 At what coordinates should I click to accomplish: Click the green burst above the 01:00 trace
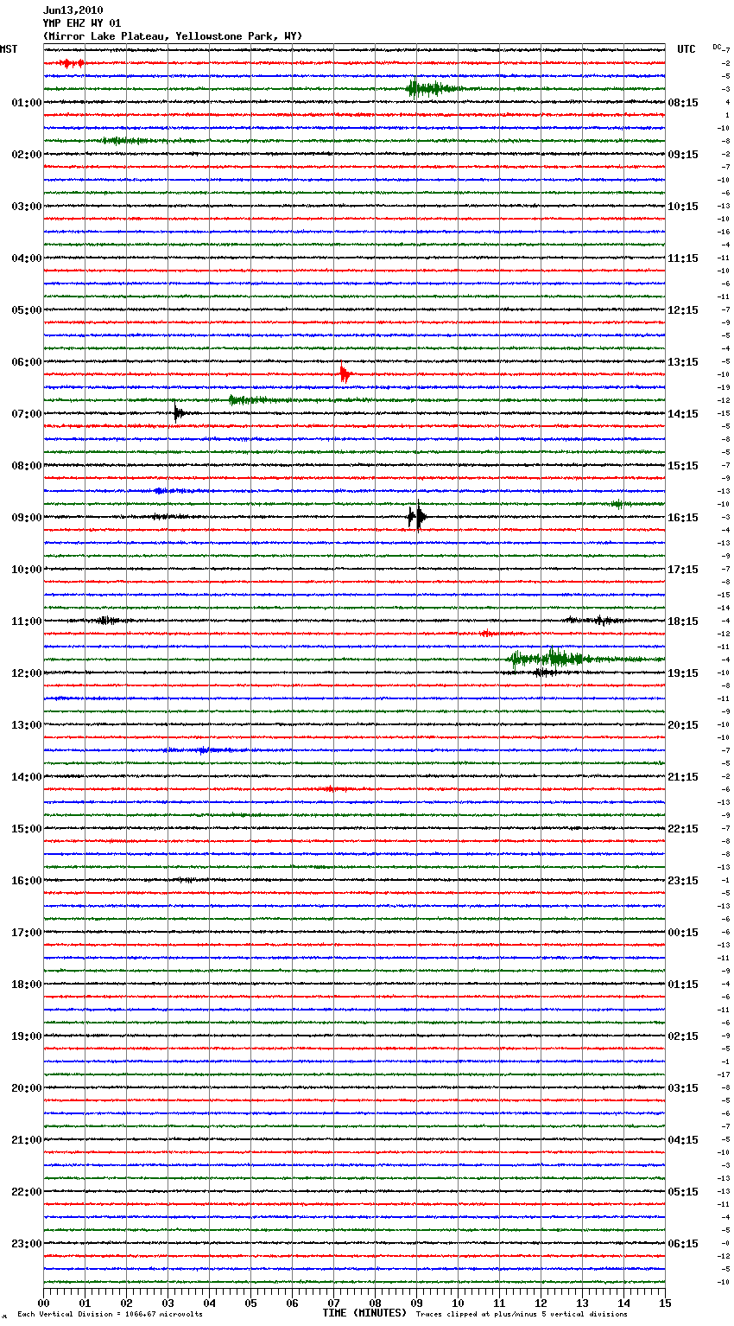tap(432, 87)
